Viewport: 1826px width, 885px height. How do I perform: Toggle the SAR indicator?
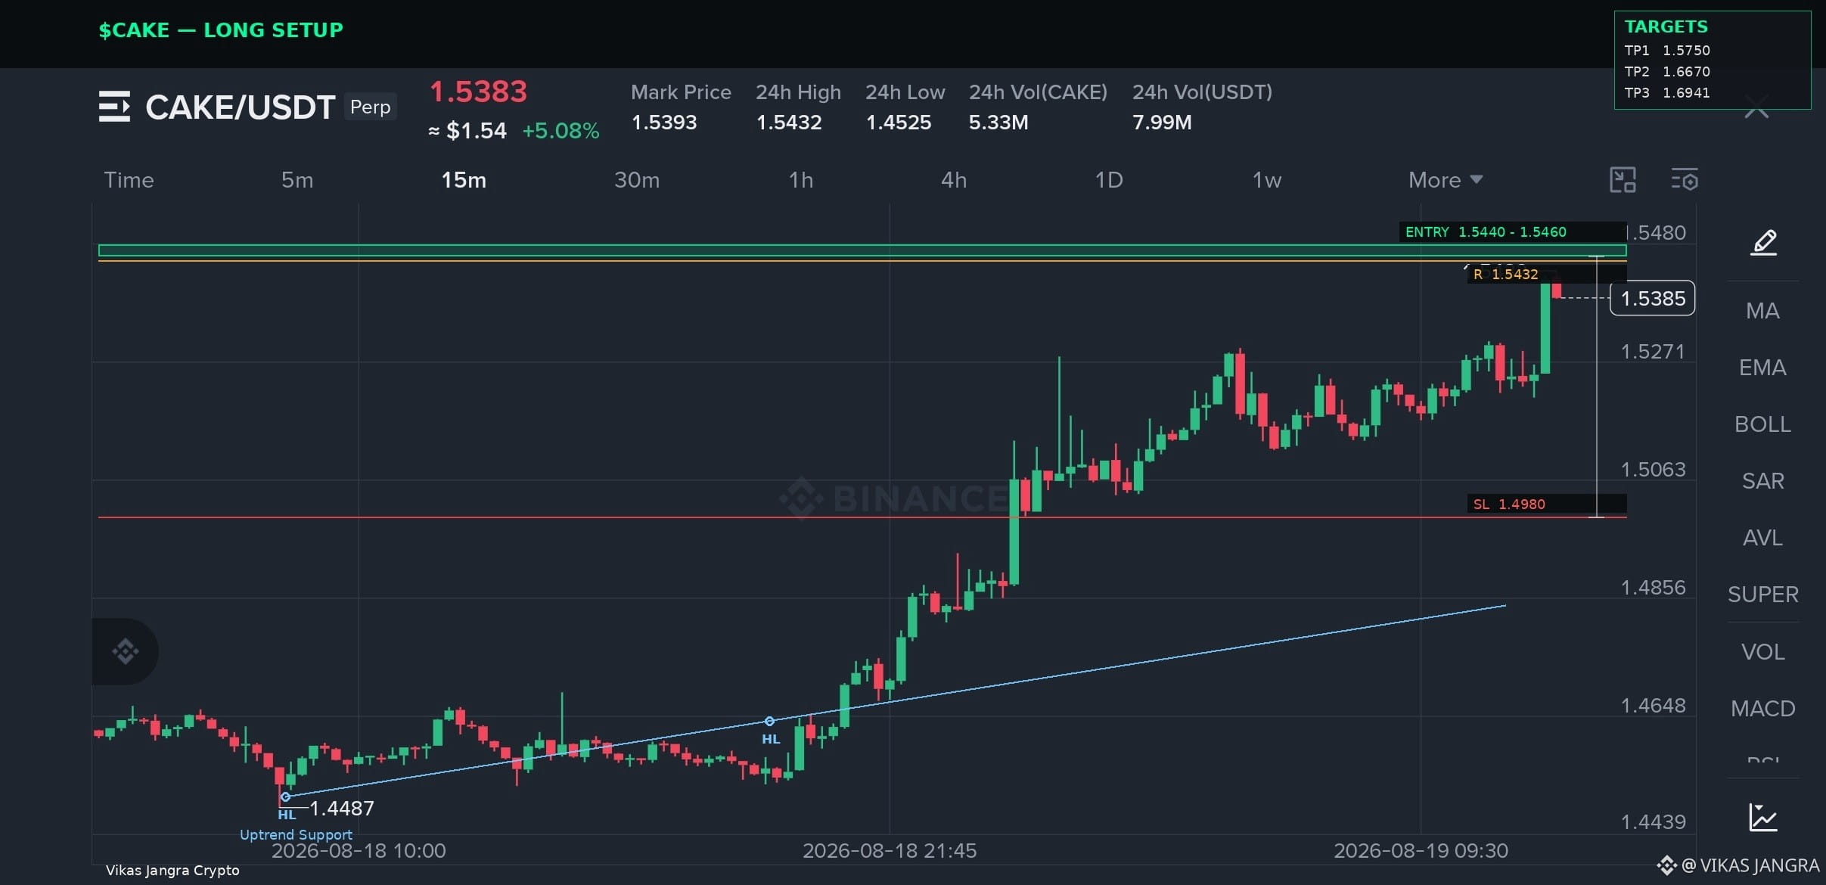[x=1762, y=481]
